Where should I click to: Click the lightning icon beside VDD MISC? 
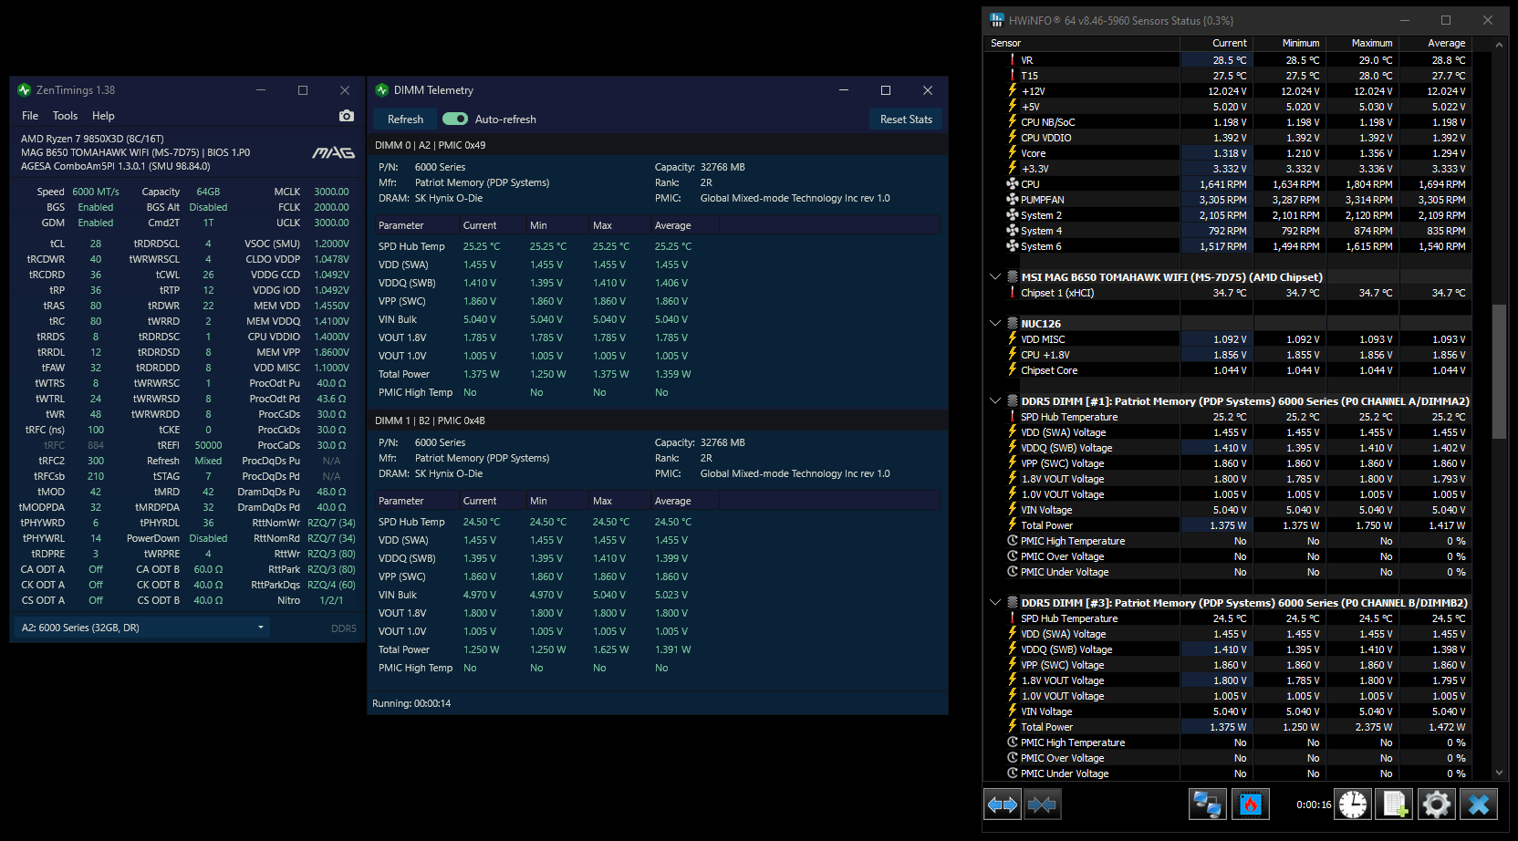click(1013, 339)
